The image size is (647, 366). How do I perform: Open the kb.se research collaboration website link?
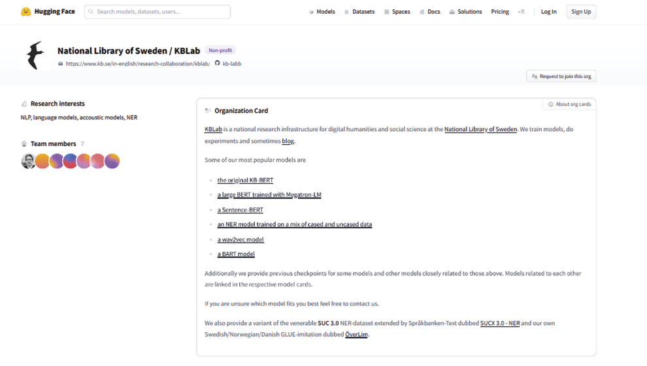pyautogui.click(x=138, y=63)
